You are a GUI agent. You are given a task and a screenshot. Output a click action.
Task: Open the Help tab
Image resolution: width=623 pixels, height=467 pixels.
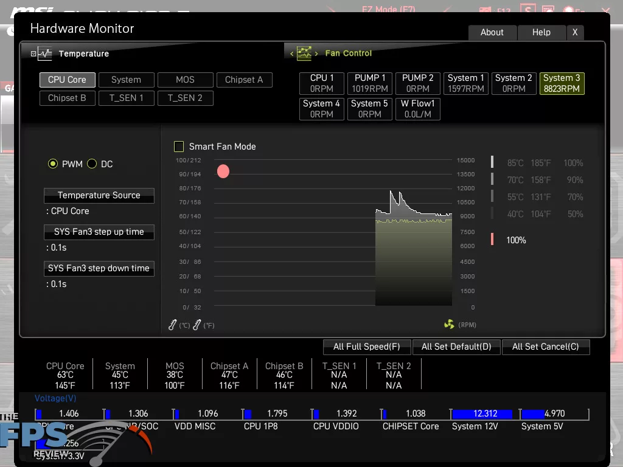click(541, 33)
